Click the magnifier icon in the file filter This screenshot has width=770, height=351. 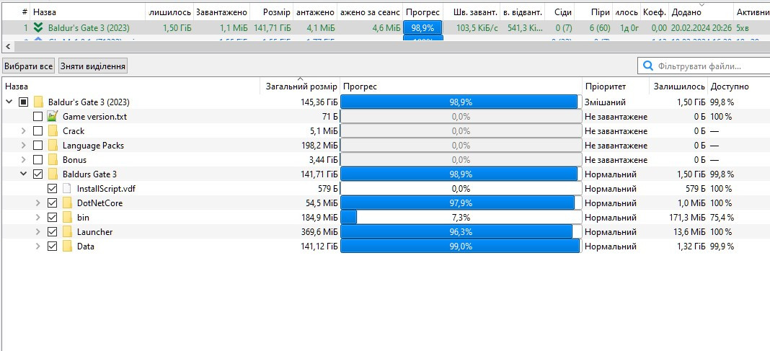[647, 66]
